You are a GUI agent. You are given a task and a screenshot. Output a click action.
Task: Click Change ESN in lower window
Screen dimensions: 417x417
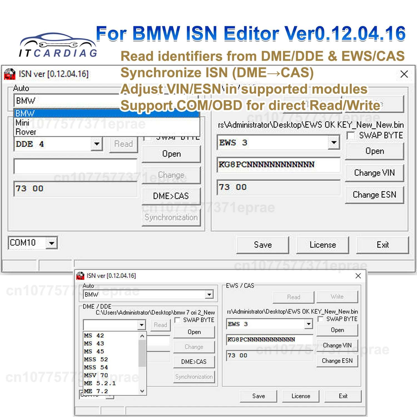coord(337,361)
